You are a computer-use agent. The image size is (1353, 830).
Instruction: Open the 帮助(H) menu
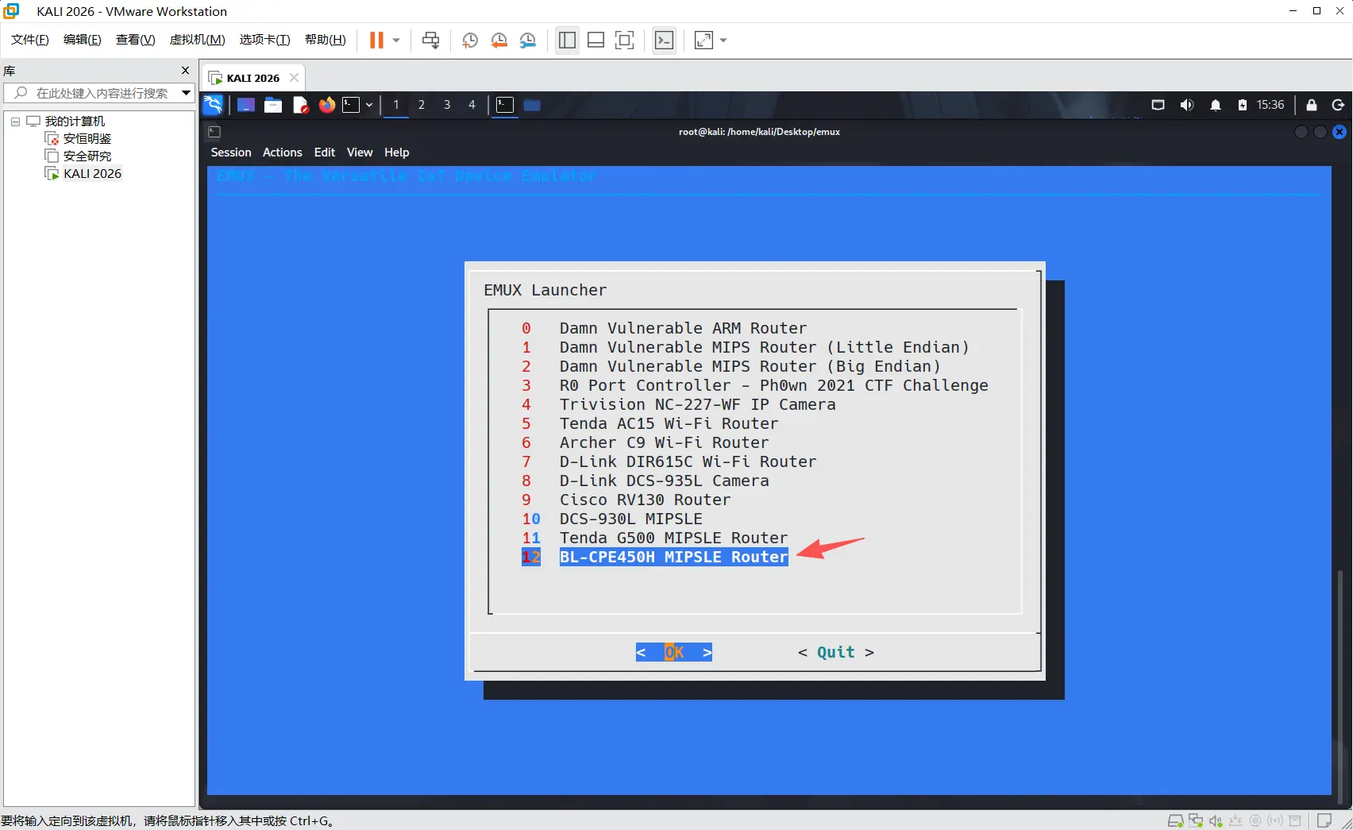(x=326, y=40)
